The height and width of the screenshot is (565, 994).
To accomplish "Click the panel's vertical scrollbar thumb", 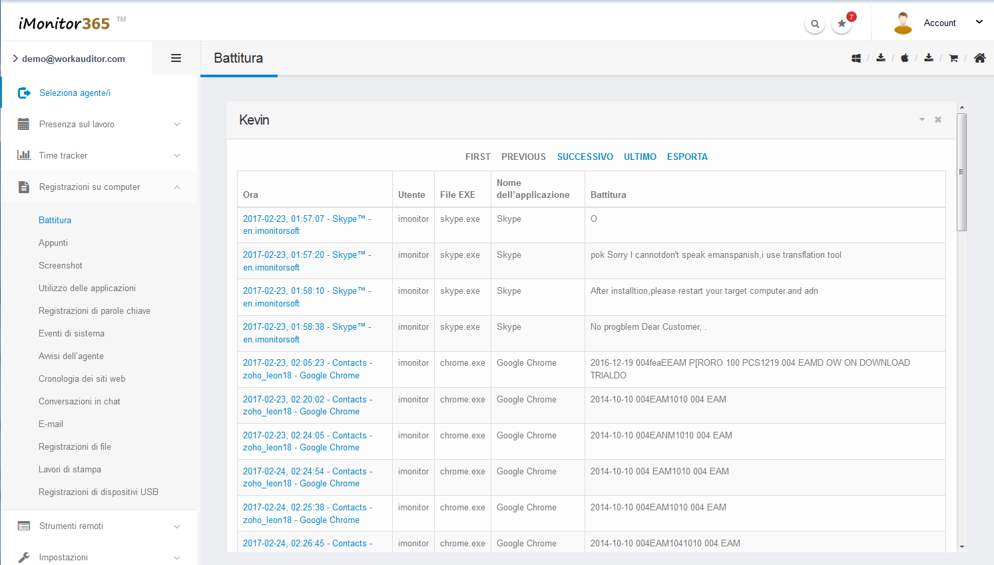I will coord(961,172).
